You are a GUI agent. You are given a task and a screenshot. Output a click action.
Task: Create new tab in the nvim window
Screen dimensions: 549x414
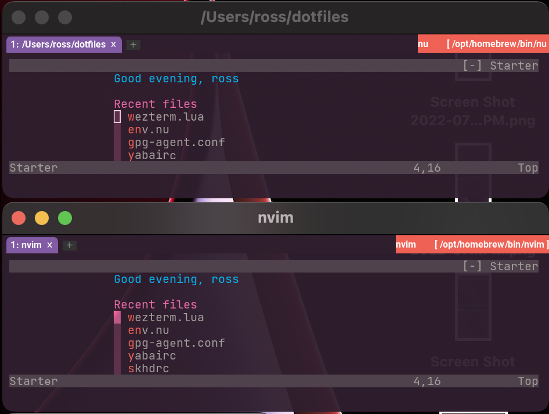click(69, 245)
